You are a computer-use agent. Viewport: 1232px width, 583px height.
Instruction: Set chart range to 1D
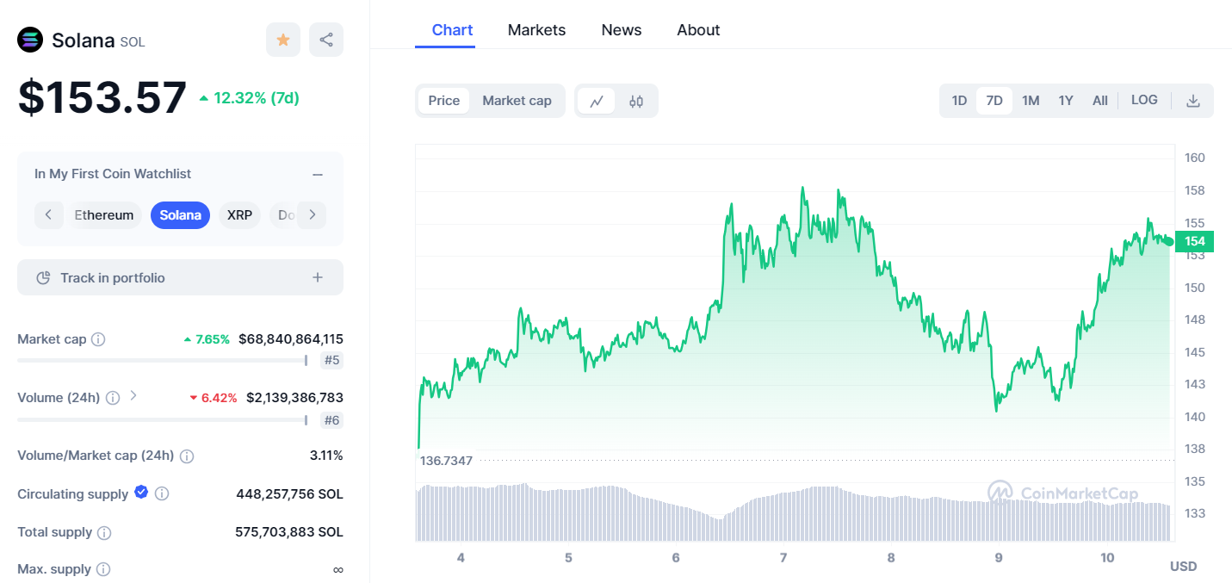point(959,101)
